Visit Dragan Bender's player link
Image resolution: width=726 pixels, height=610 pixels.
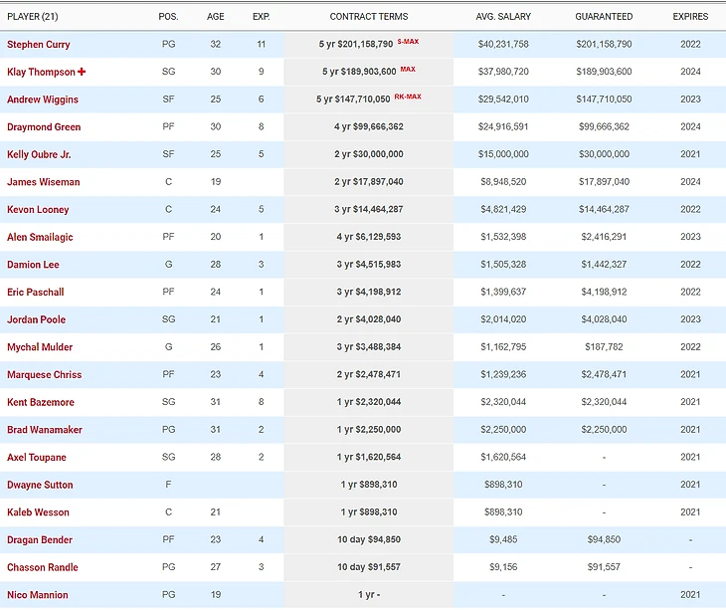click(x=40, y=540)
